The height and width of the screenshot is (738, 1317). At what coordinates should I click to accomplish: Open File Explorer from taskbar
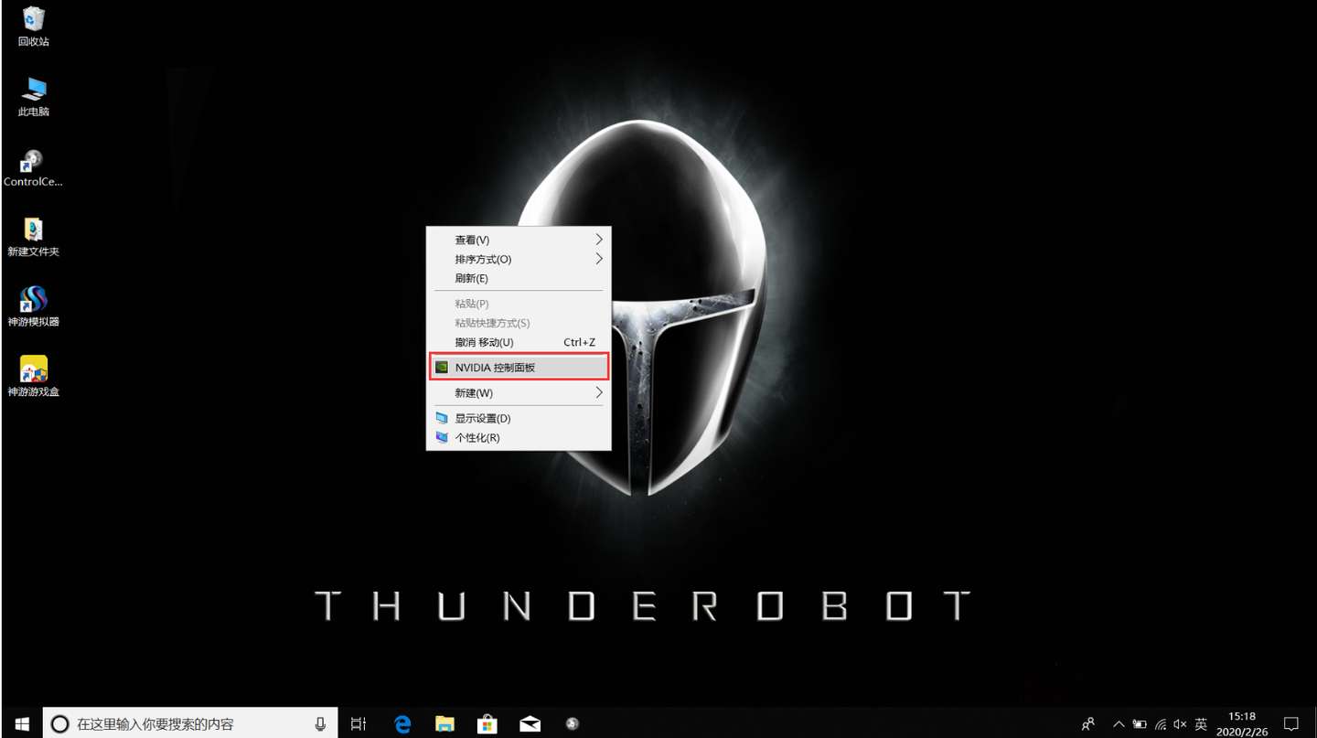[x=444, y=723]
